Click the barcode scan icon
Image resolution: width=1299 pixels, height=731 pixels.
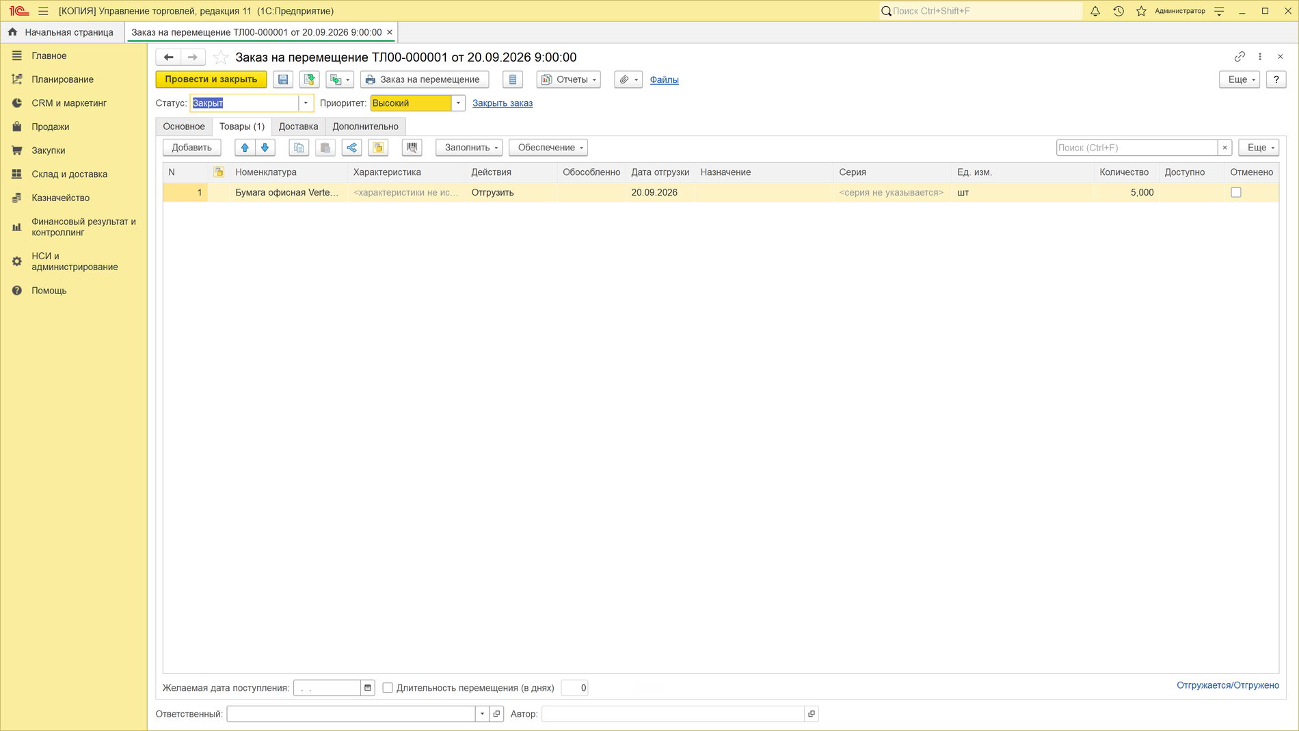click(412, 148)
